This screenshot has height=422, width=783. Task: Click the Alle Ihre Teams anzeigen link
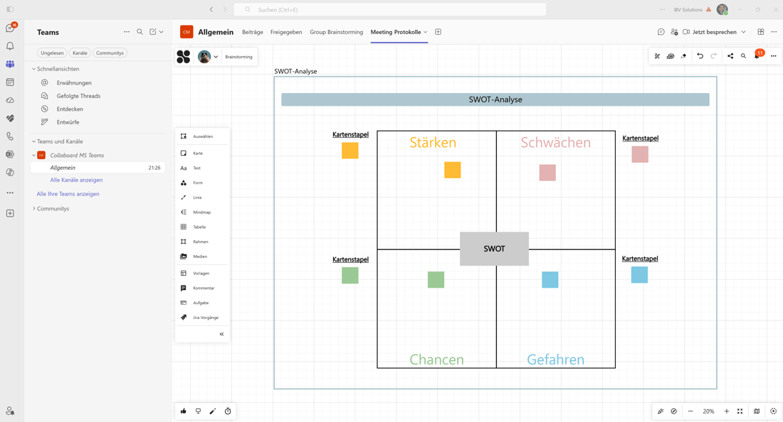tap(68, 193)
